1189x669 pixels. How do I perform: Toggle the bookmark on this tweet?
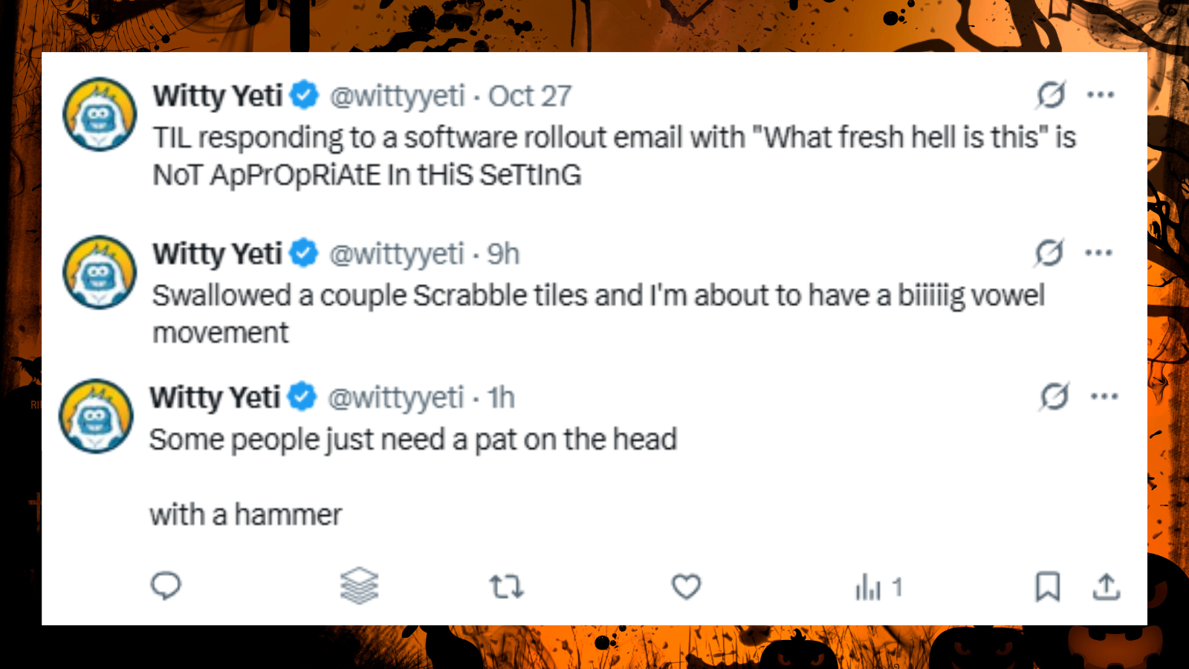[1046, 587]
